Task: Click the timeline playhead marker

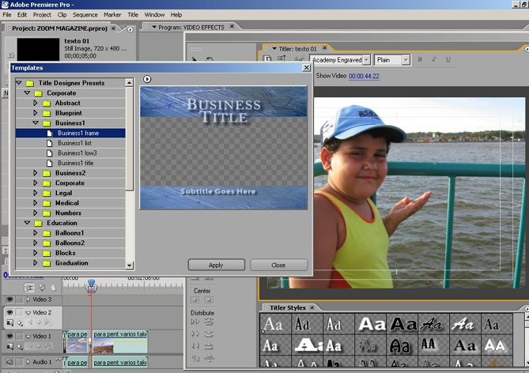Action: (x=91, y=283)
